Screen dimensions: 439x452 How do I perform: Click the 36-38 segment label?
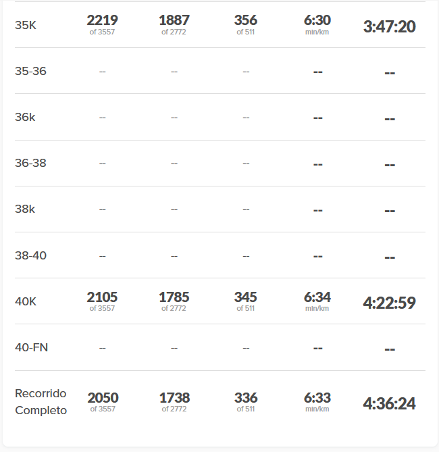(30, 163)
